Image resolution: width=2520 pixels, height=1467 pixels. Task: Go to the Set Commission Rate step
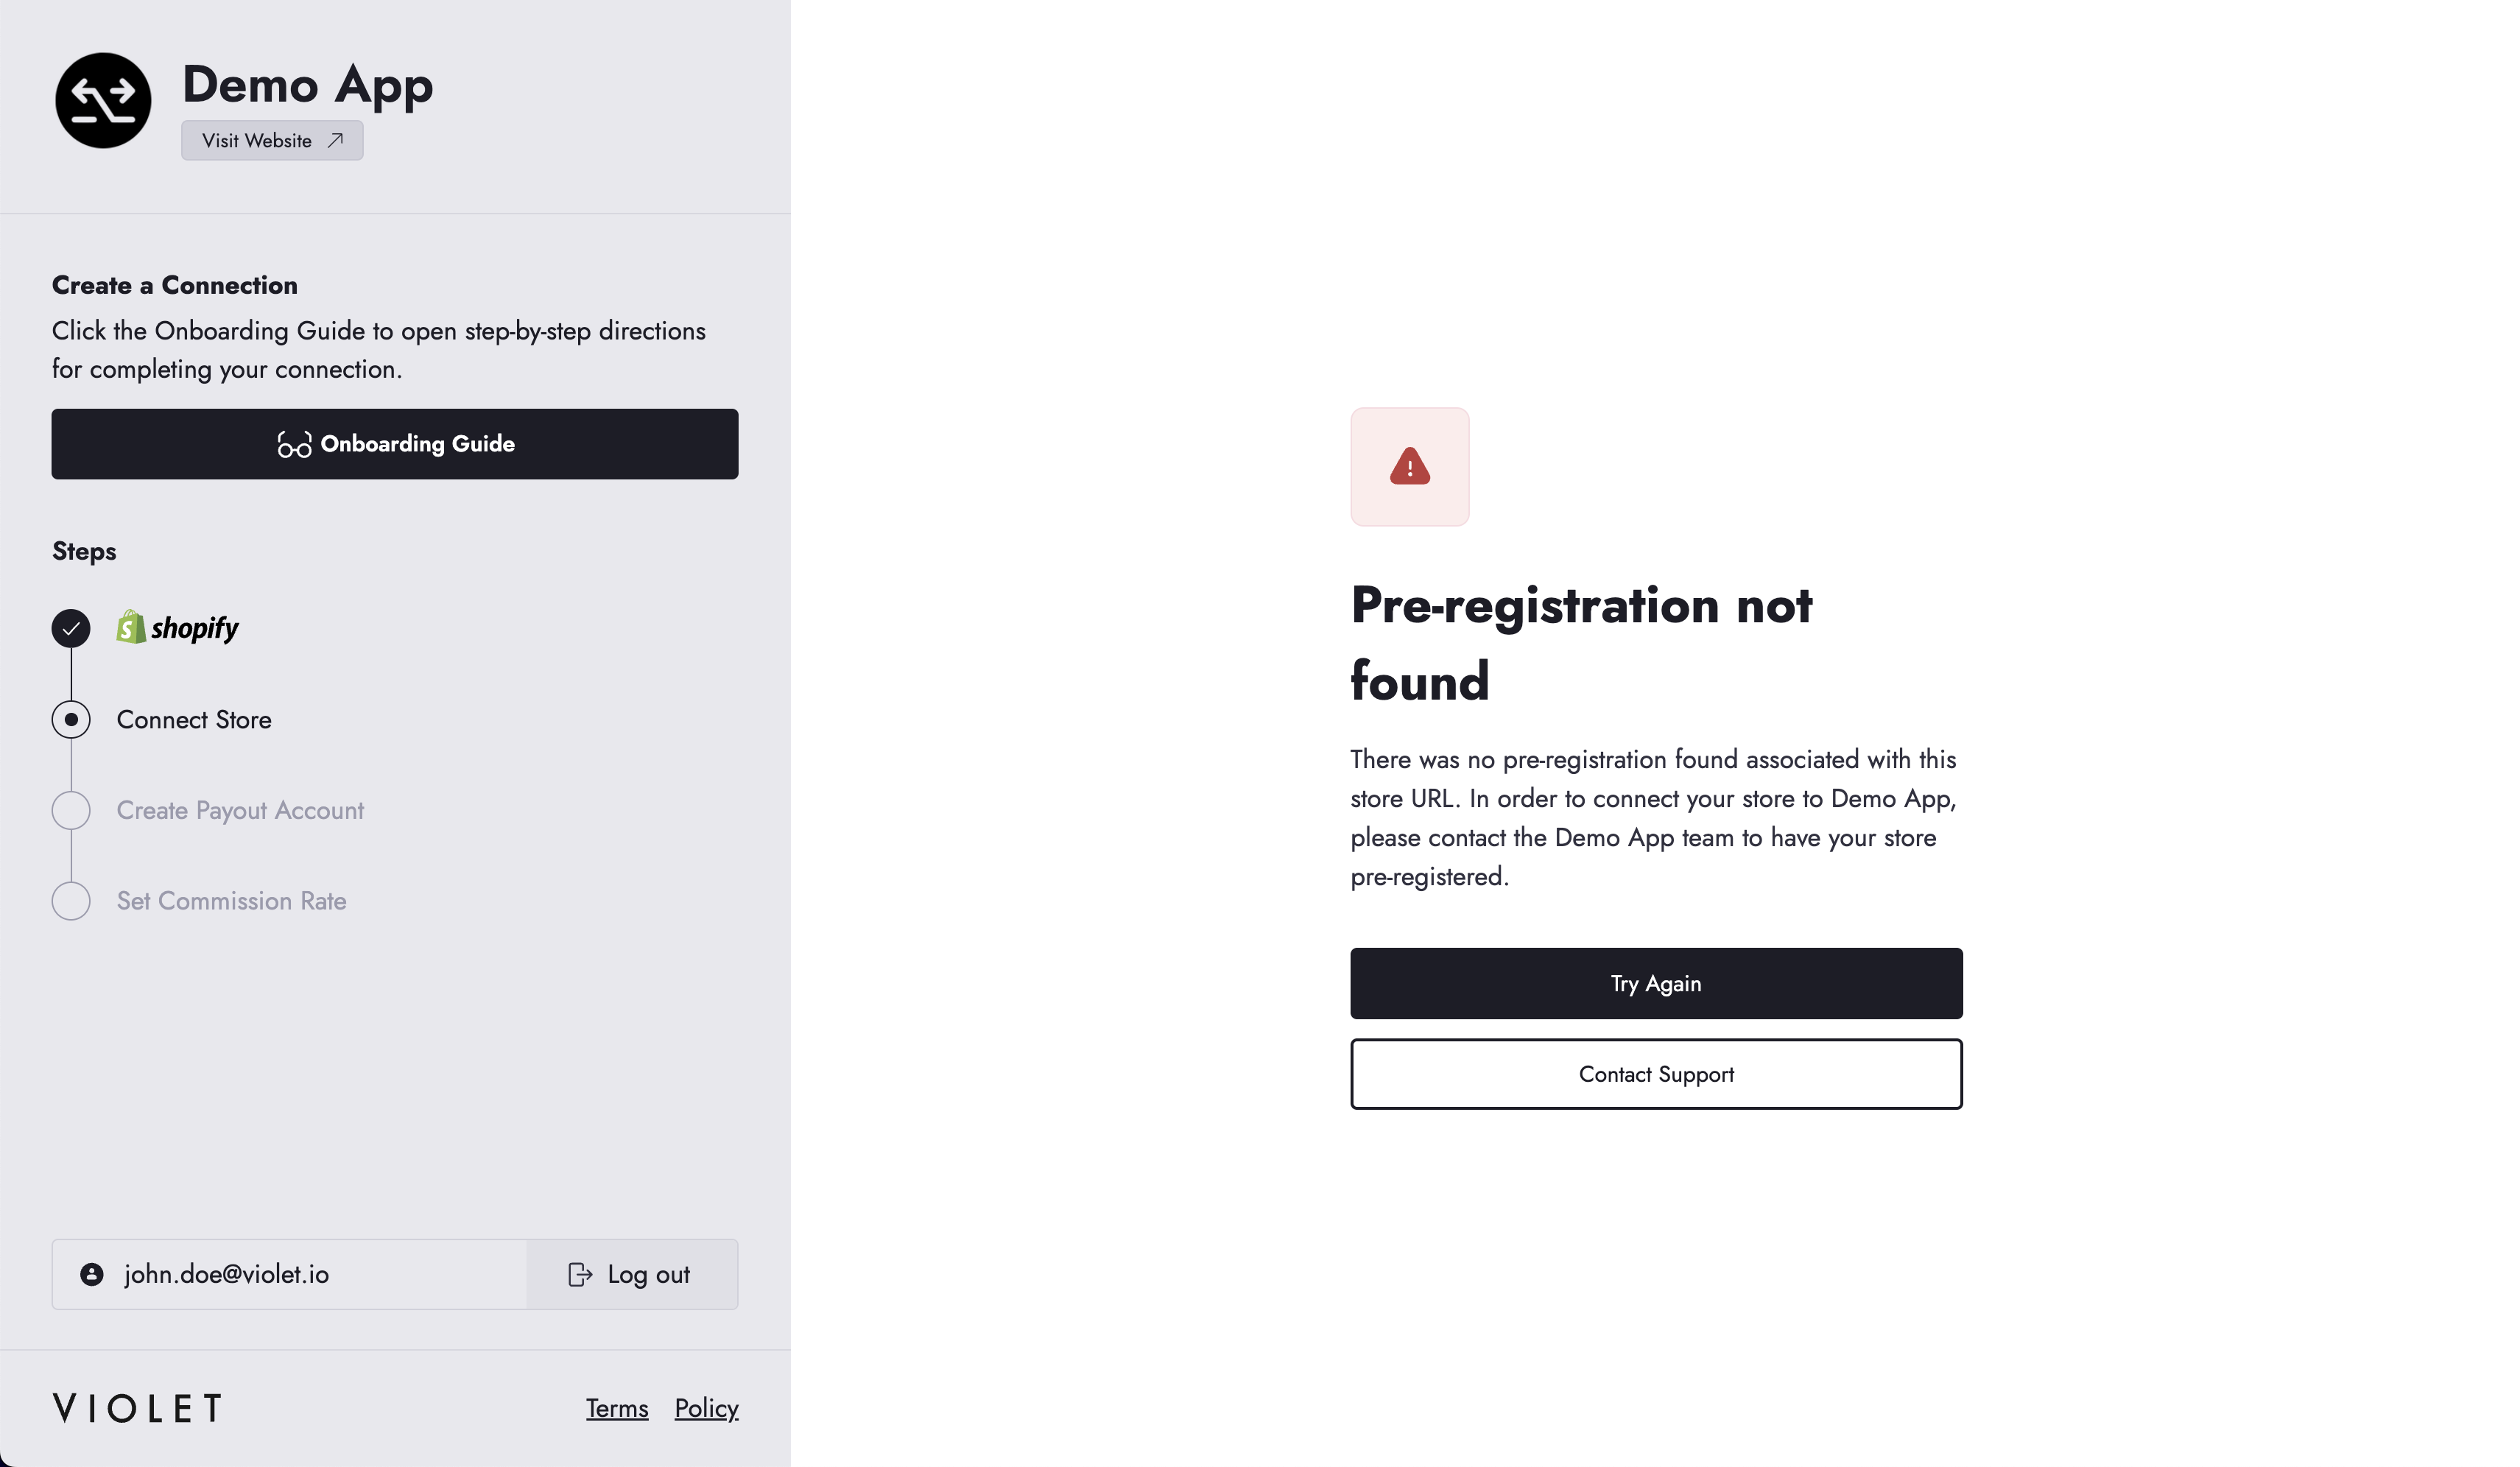[232, 901]
